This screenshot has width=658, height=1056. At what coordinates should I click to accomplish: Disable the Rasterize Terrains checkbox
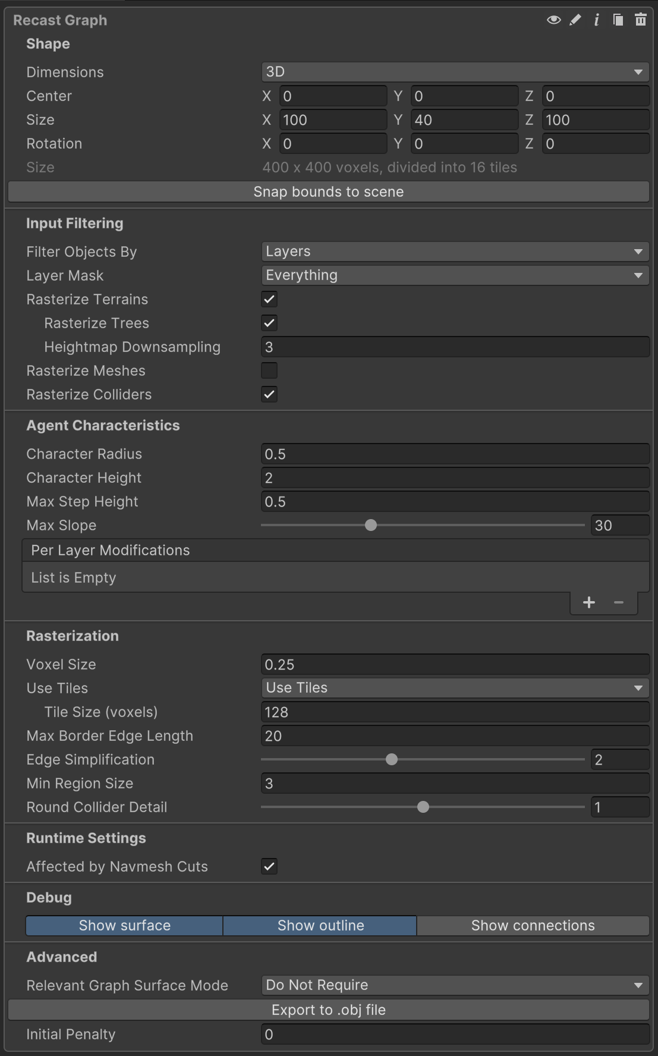269,299
